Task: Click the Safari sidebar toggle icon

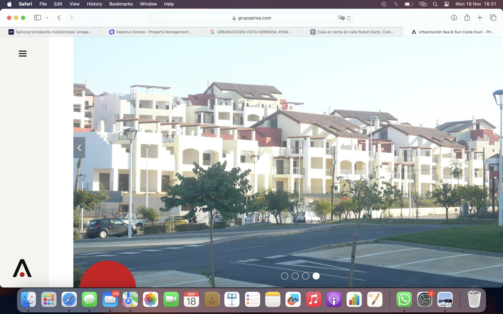Action: [37, 18]
